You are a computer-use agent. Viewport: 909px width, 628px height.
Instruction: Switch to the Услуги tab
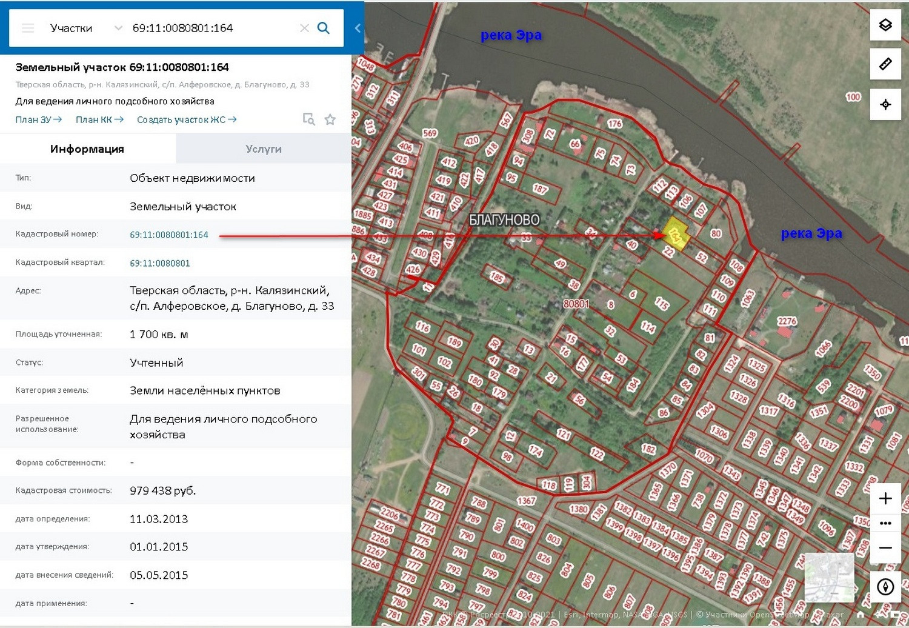point(264,149)
